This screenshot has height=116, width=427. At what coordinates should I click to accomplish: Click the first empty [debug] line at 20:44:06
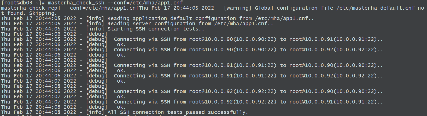coord(54,34)
